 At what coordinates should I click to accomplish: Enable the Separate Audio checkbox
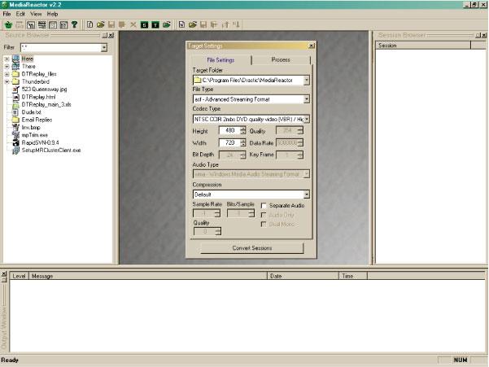pos(264,206)
